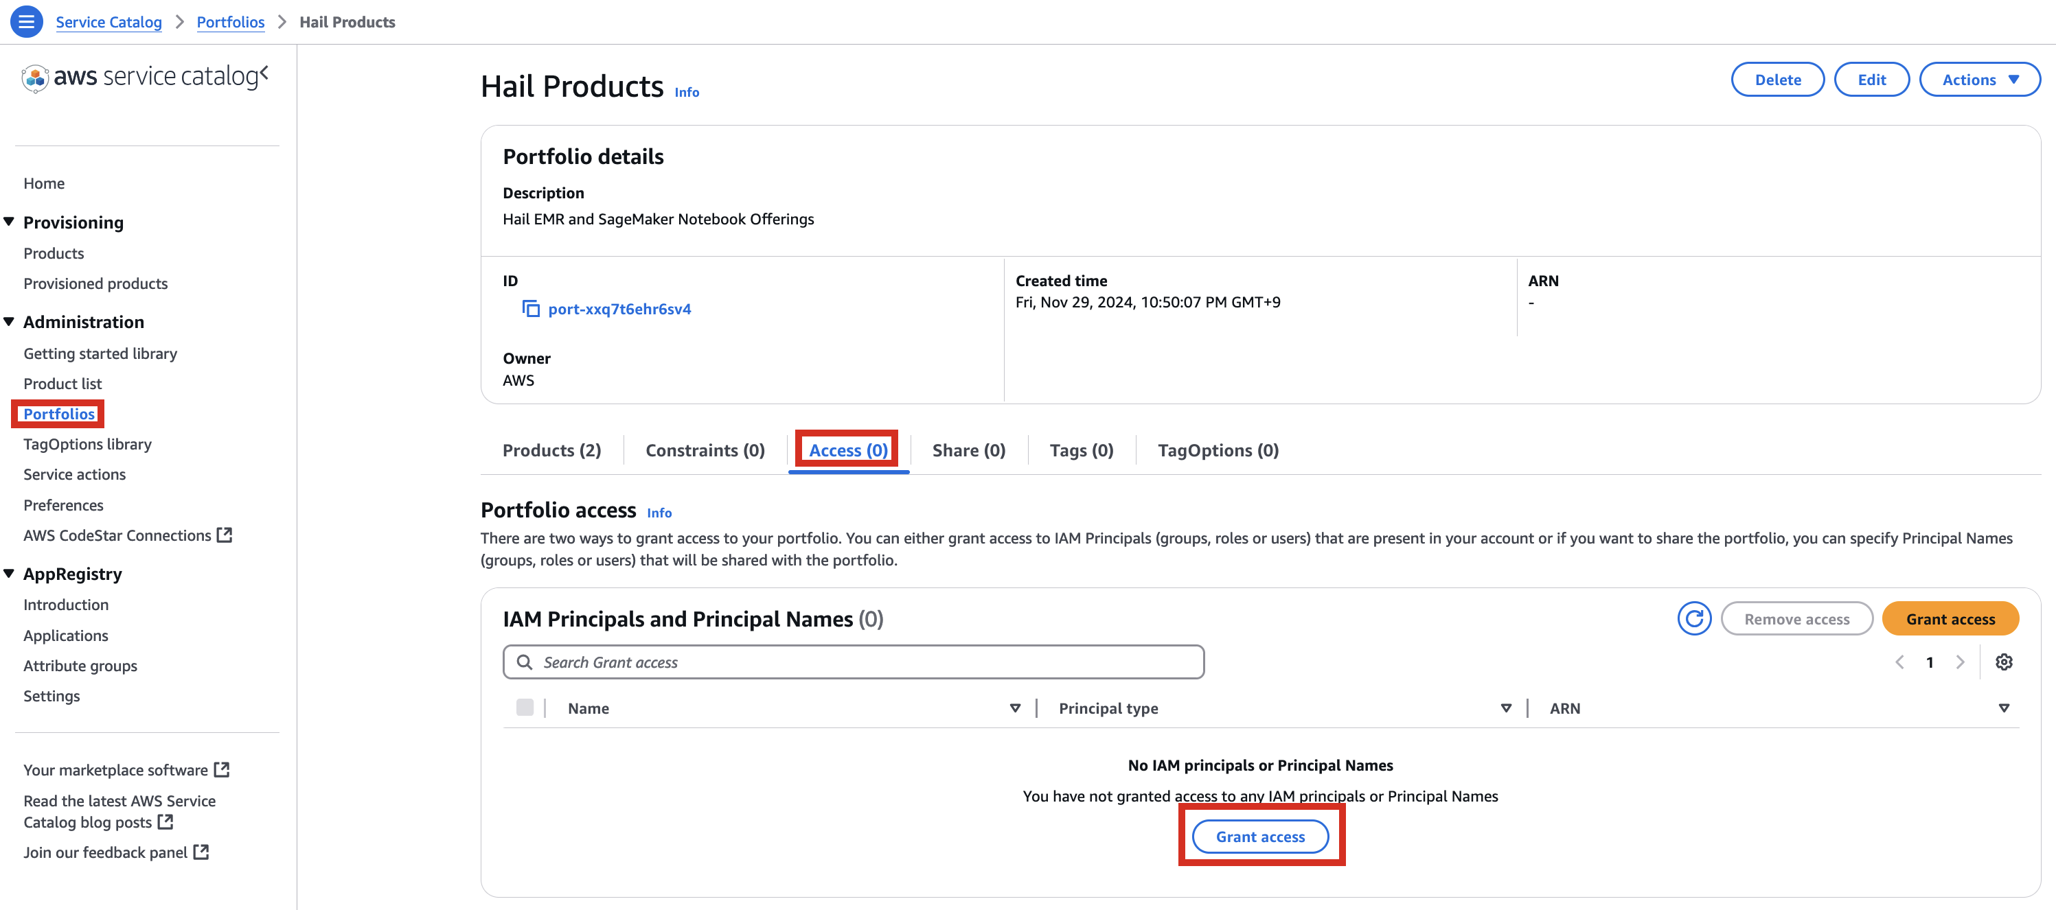Viewport: 2056px width, 910px height.
Task: Switch to the Constraints (0) tab
Action: coord(705,451)
